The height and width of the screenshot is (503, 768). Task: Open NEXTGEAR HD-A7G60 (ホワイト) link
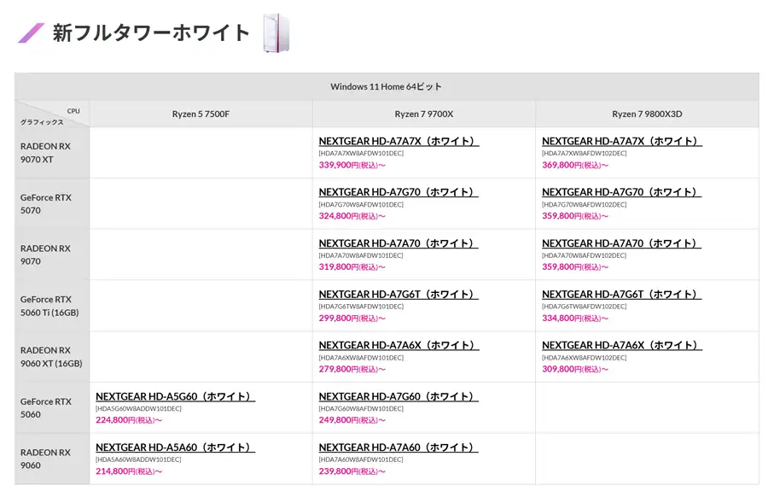click(x=399, y=396)
